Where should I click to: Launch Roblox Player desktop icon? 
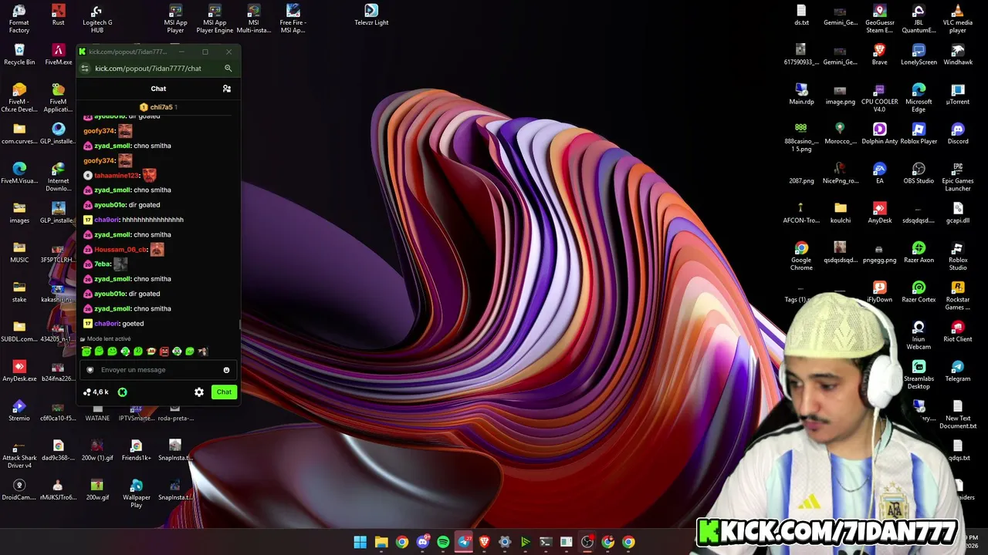coord(919,133)
